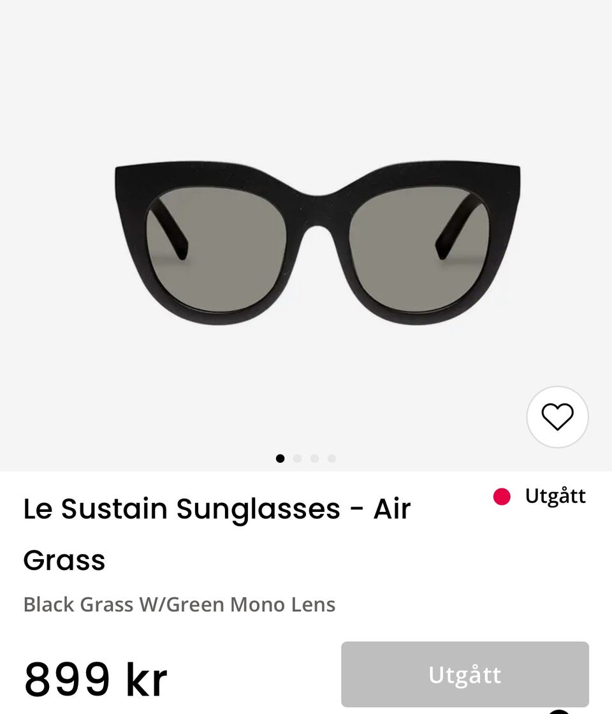Click the Utgått stock status label

(555, 496)
